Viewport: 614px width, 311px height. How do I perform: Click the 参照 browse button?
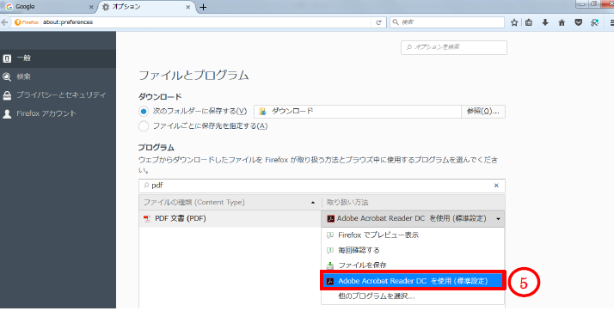tap(483, 112)
